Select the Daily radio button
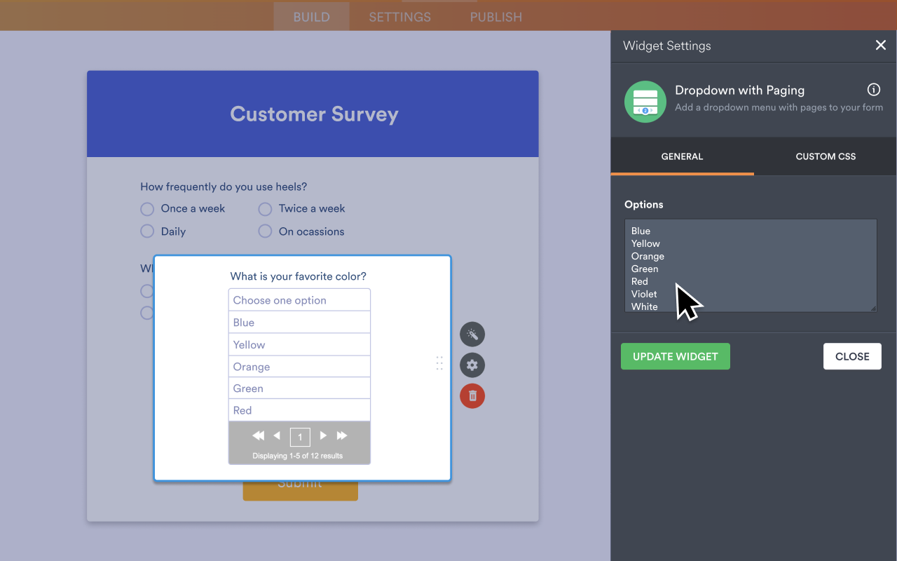The height and width of the screenshot is (561, 897). (146, 231)
